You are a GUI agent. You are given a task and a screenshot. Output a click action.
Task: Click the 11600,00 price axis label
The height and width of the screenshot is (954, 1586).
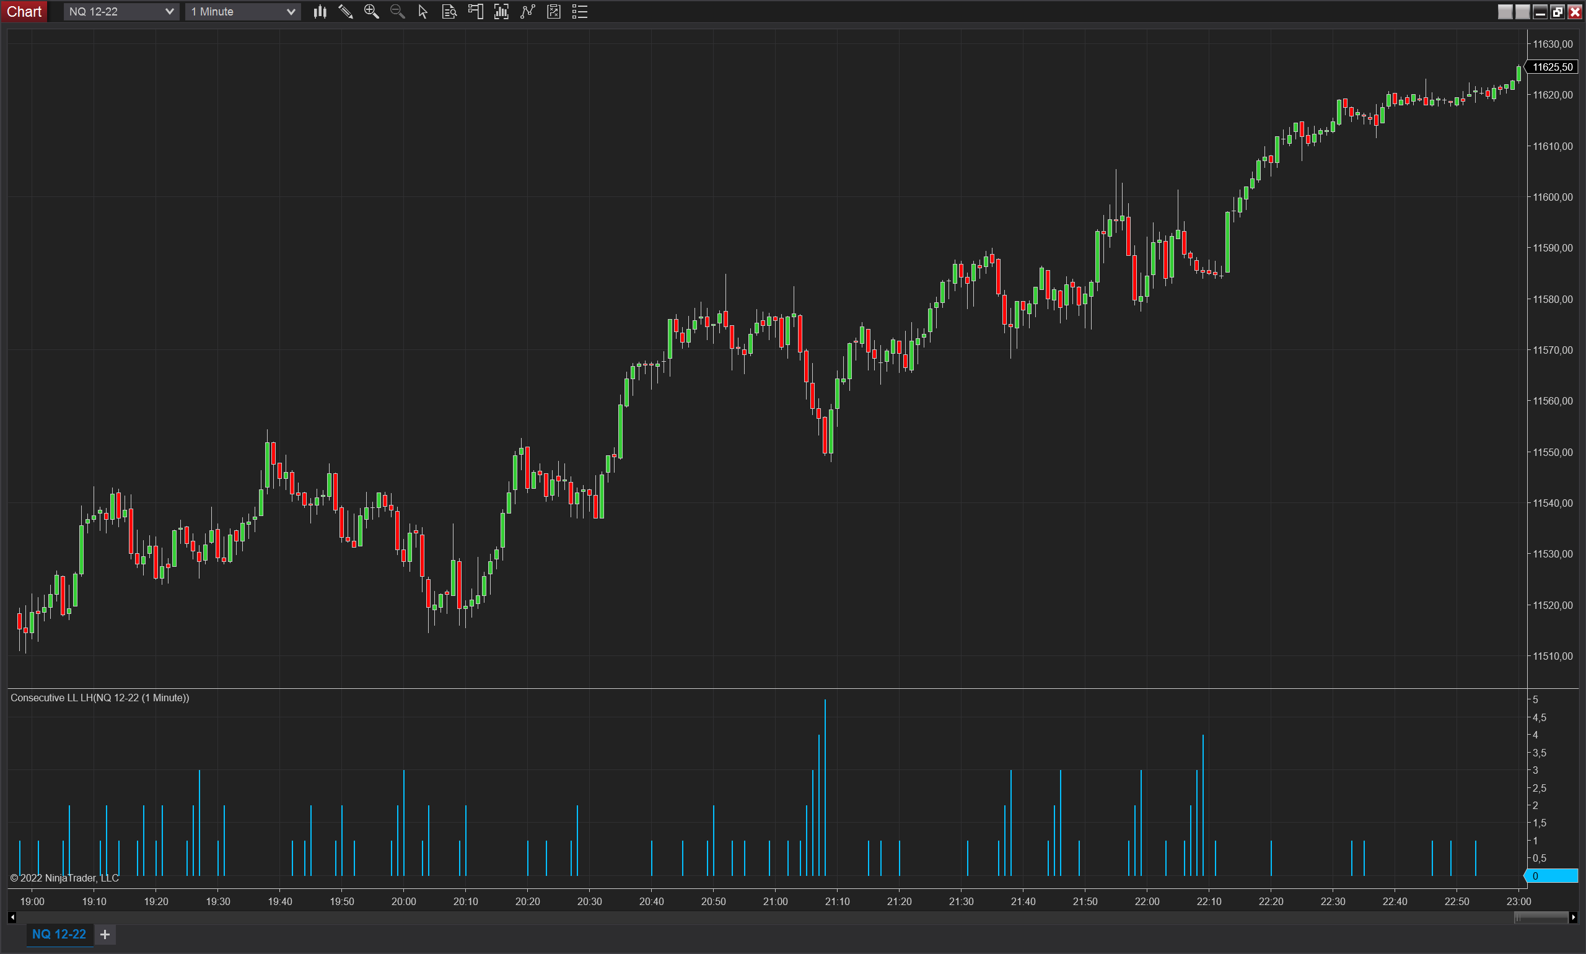click(1553, 197)
